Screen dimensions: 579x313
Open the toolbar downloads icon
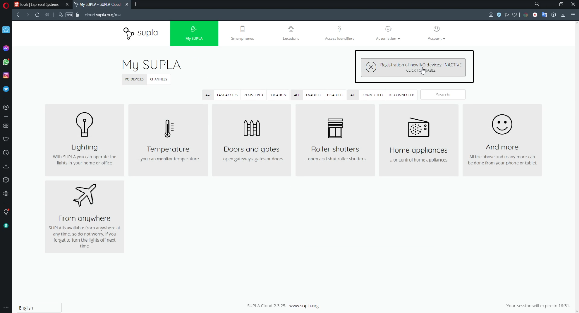pyautogui.click(x=563, y=15)
